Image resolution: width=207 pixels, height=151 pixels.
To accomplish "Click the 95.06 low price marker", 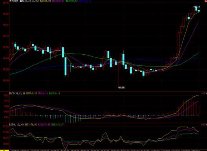I will 121,88.
